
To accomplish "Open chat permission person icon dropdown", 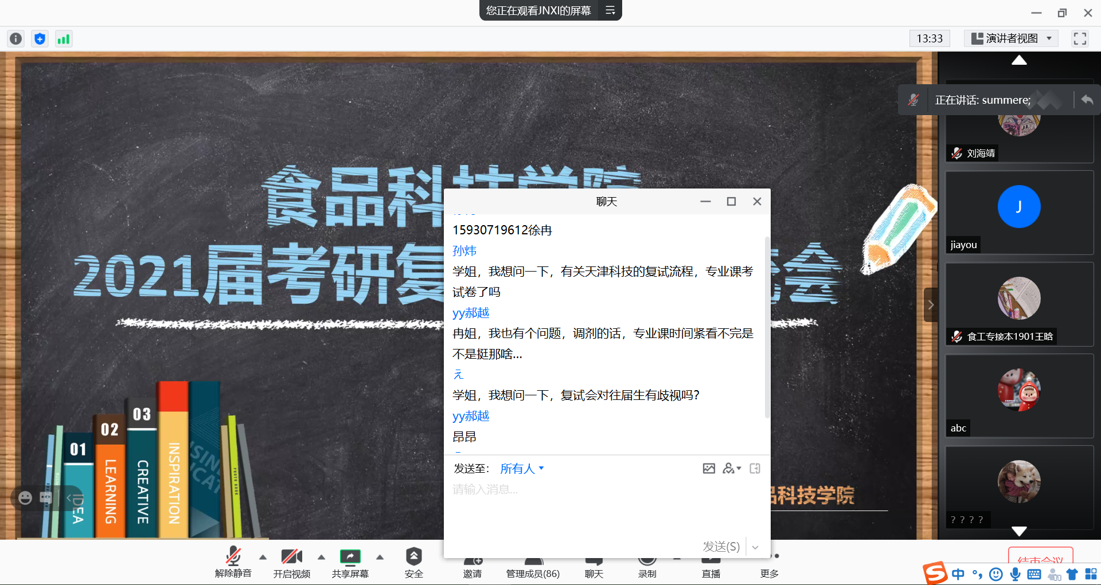I will coord(732,469).
